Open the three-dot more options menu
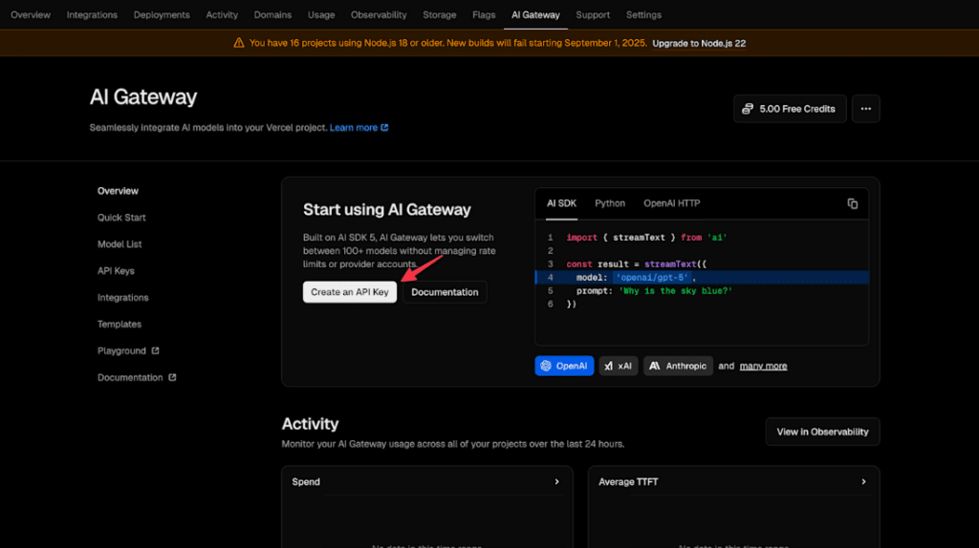Viewport: 979px width, 548px height. point(865,109)
